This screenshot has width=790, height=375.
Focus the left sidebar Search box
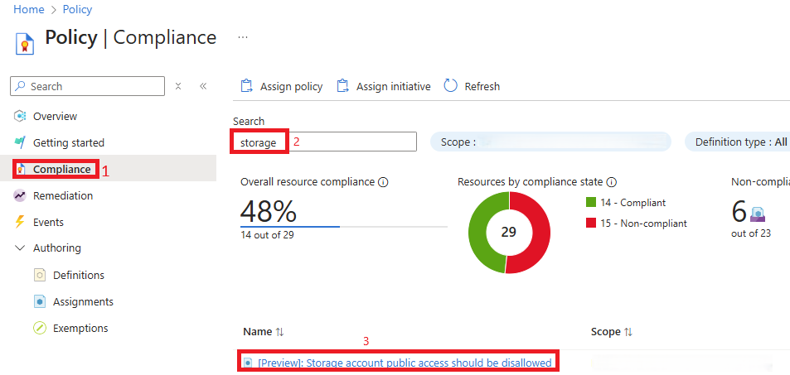pos(87,86)
